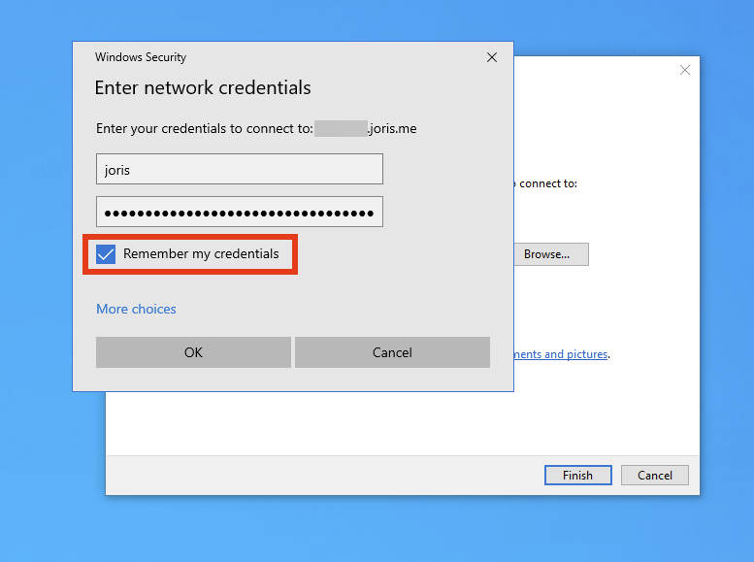Close the Windows Security dialog
This screenshot has height=562, width=754.
pos(492,57)
